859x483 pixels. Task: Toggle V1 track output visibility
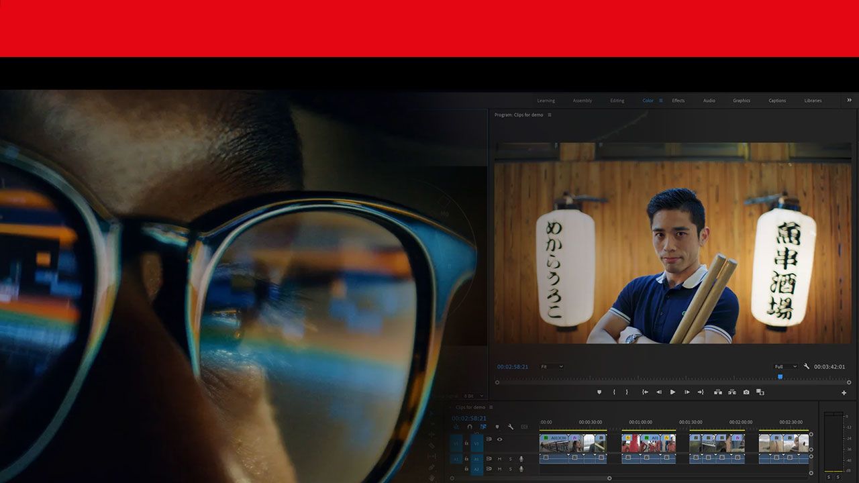pyautogui.click(x=500, y=439)
